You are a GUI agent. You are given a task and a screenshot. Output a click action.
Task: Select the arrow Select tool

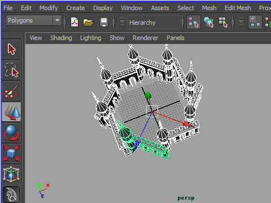coord(11,49)
